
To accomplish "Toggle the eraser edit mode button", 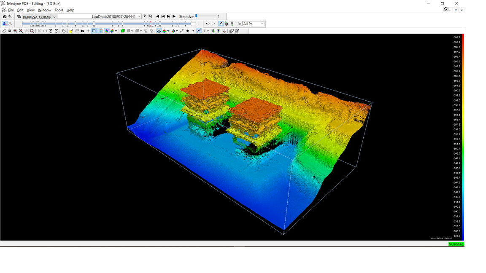I will (x=221, y=24).
